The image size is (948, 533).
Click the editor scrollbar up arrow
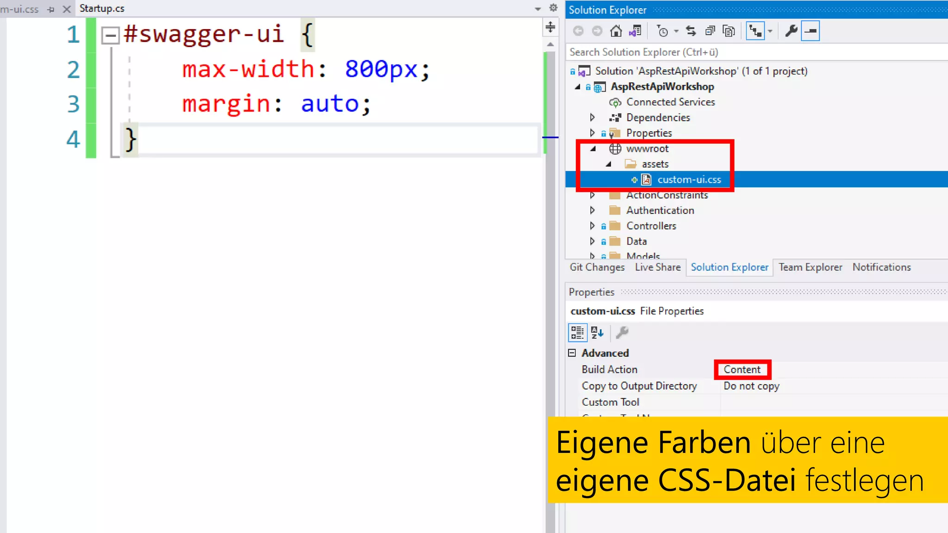point(550,44)
